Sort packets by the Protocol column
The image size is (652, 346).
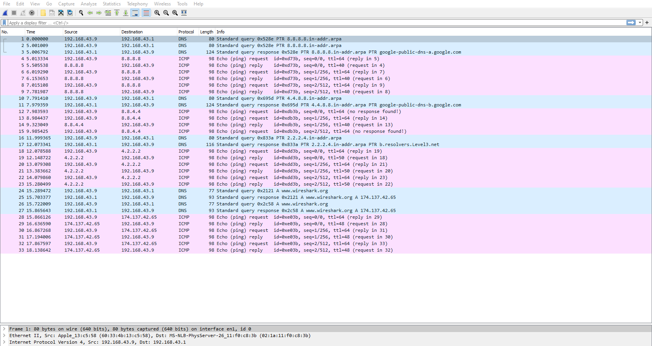point(187,32)
